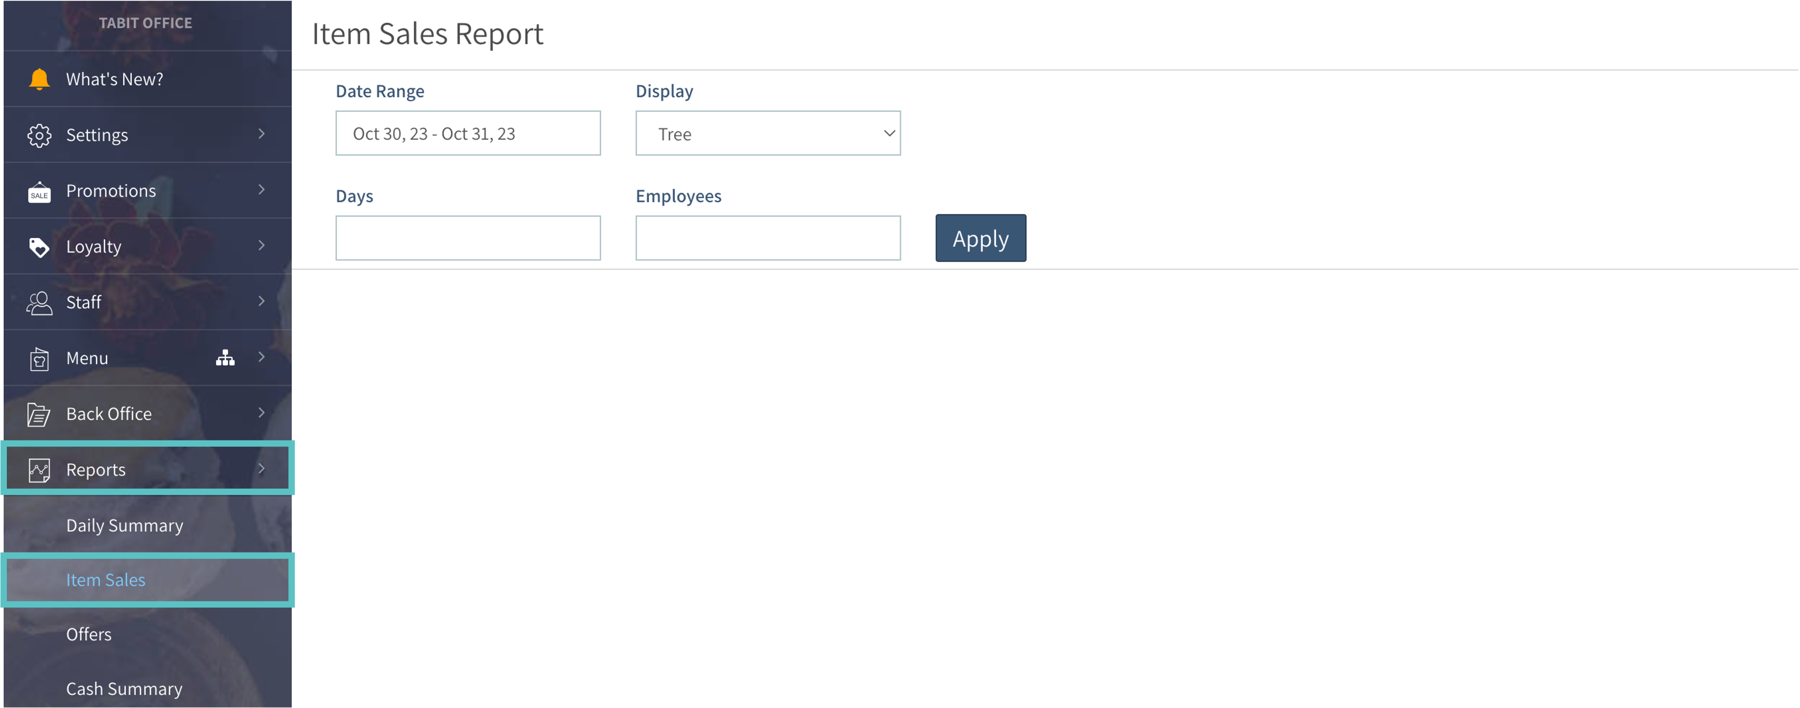Click the Reports chart icon
This screenshot has height=708, width=1800.
(x=39, y=470)
